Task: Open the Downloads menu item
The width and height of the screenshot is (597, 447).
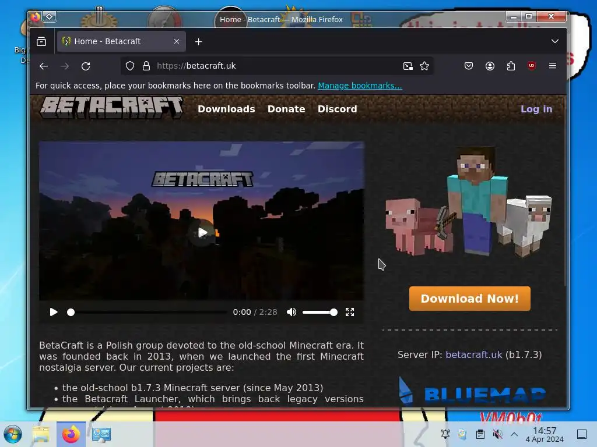Action: point(226,109)
